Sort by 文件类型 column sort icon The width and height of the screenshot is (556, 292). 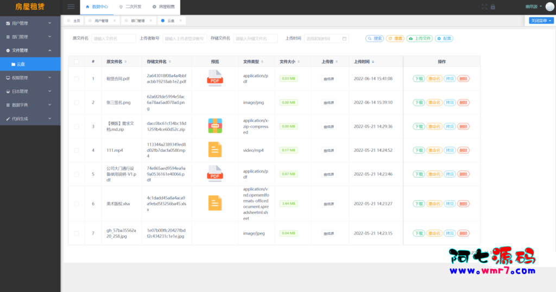262,62
